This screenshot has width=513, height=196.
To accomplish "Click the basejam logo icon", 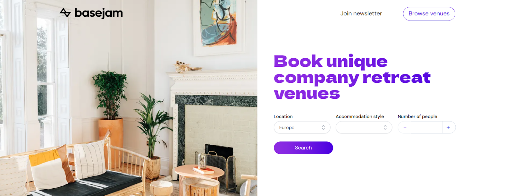I will pos(65,13).
